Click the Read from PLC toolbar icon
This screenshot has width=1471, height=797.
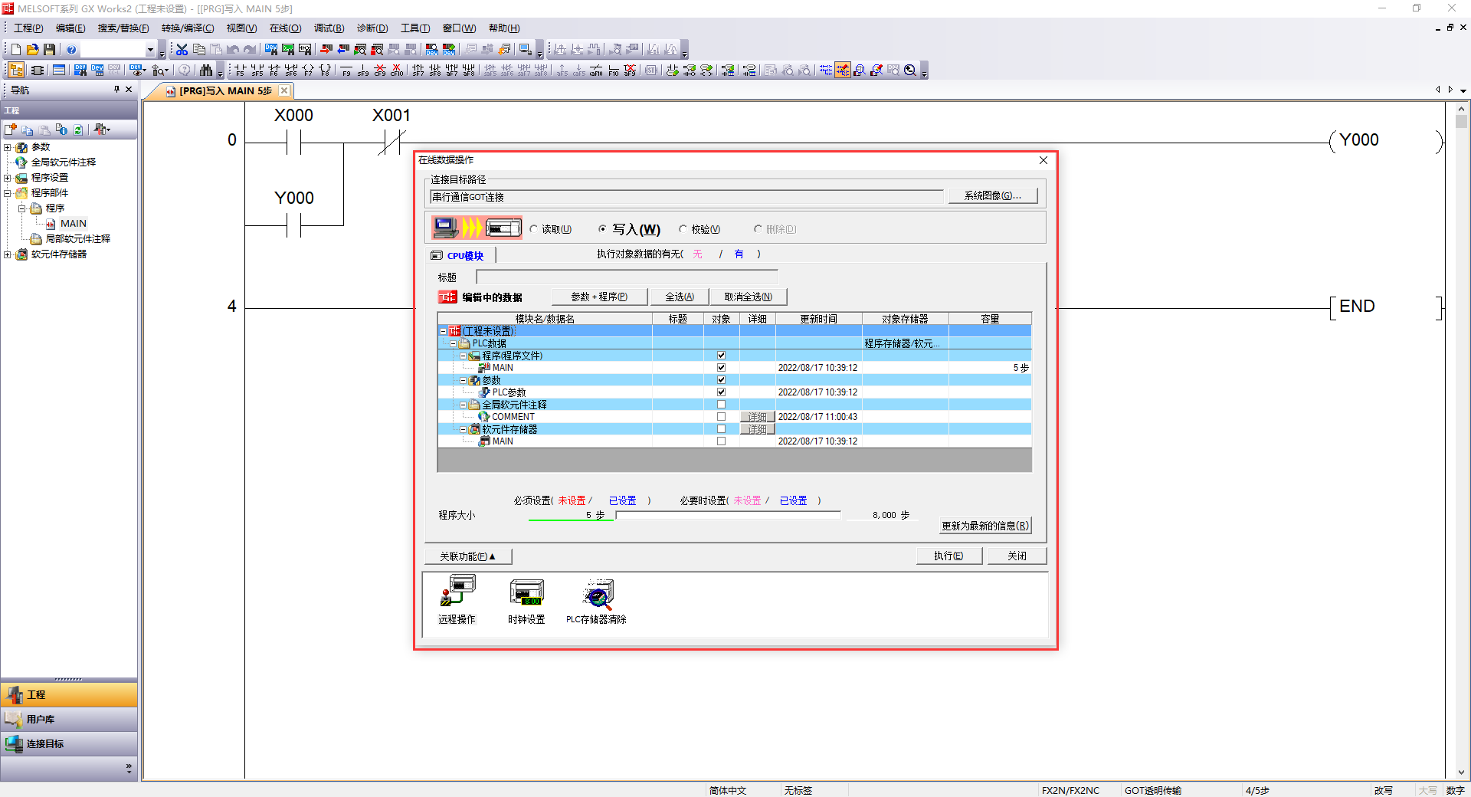343,50
